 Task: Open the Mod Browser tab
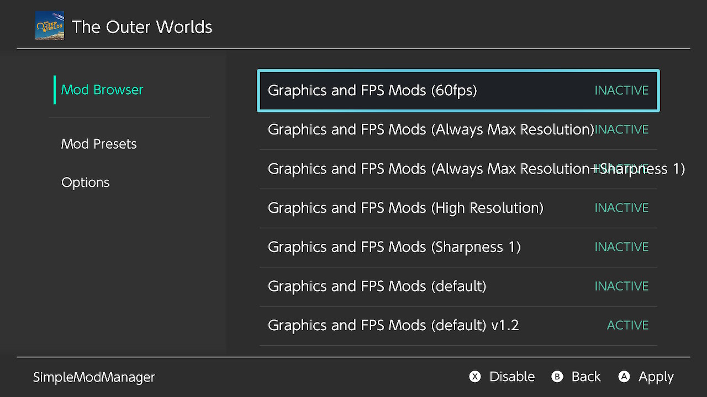tap(102, 90)
